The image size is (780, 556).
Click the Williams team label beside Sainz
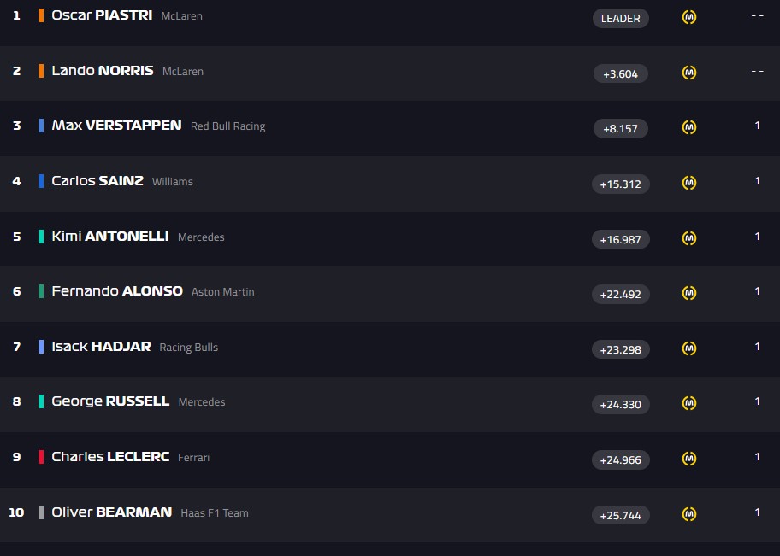click(x=173, y=181)
